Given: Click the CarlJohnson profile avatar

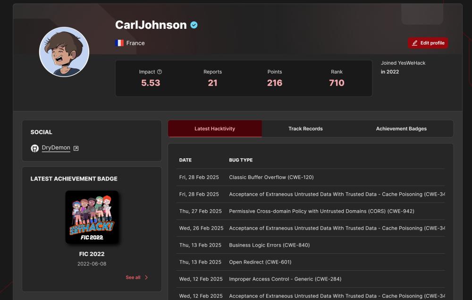Looking at the screenshot, I should [64, 52].
